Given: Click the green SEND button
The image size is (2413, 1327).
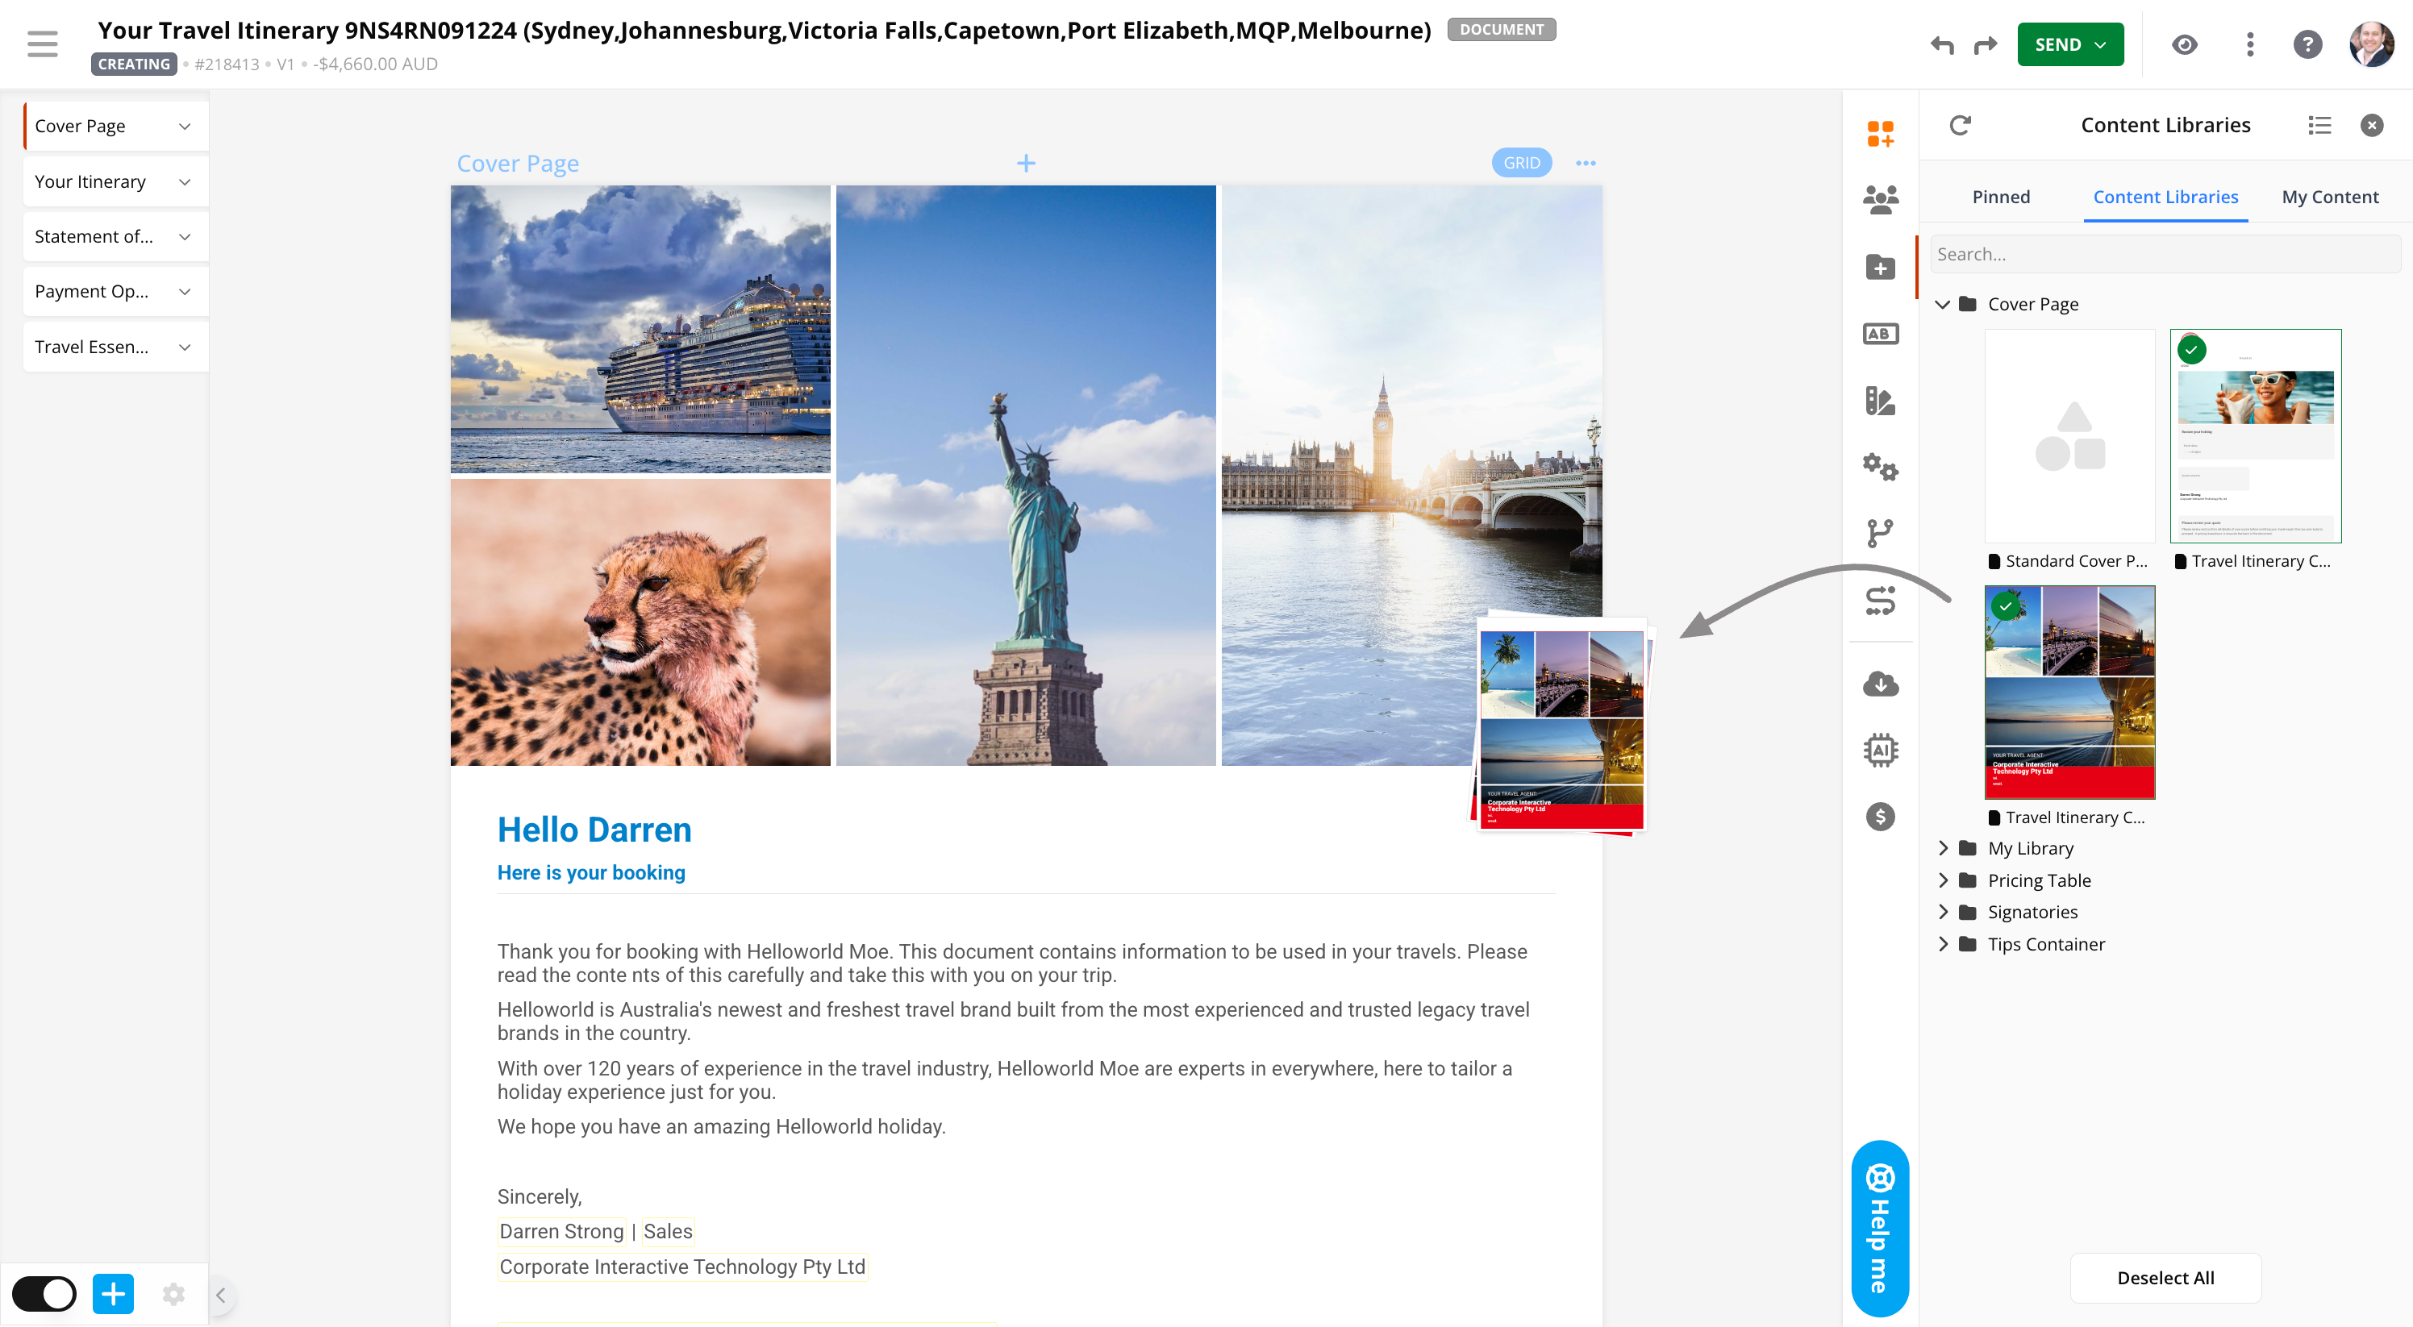Looking at the screenshot, I should 2069,44.
